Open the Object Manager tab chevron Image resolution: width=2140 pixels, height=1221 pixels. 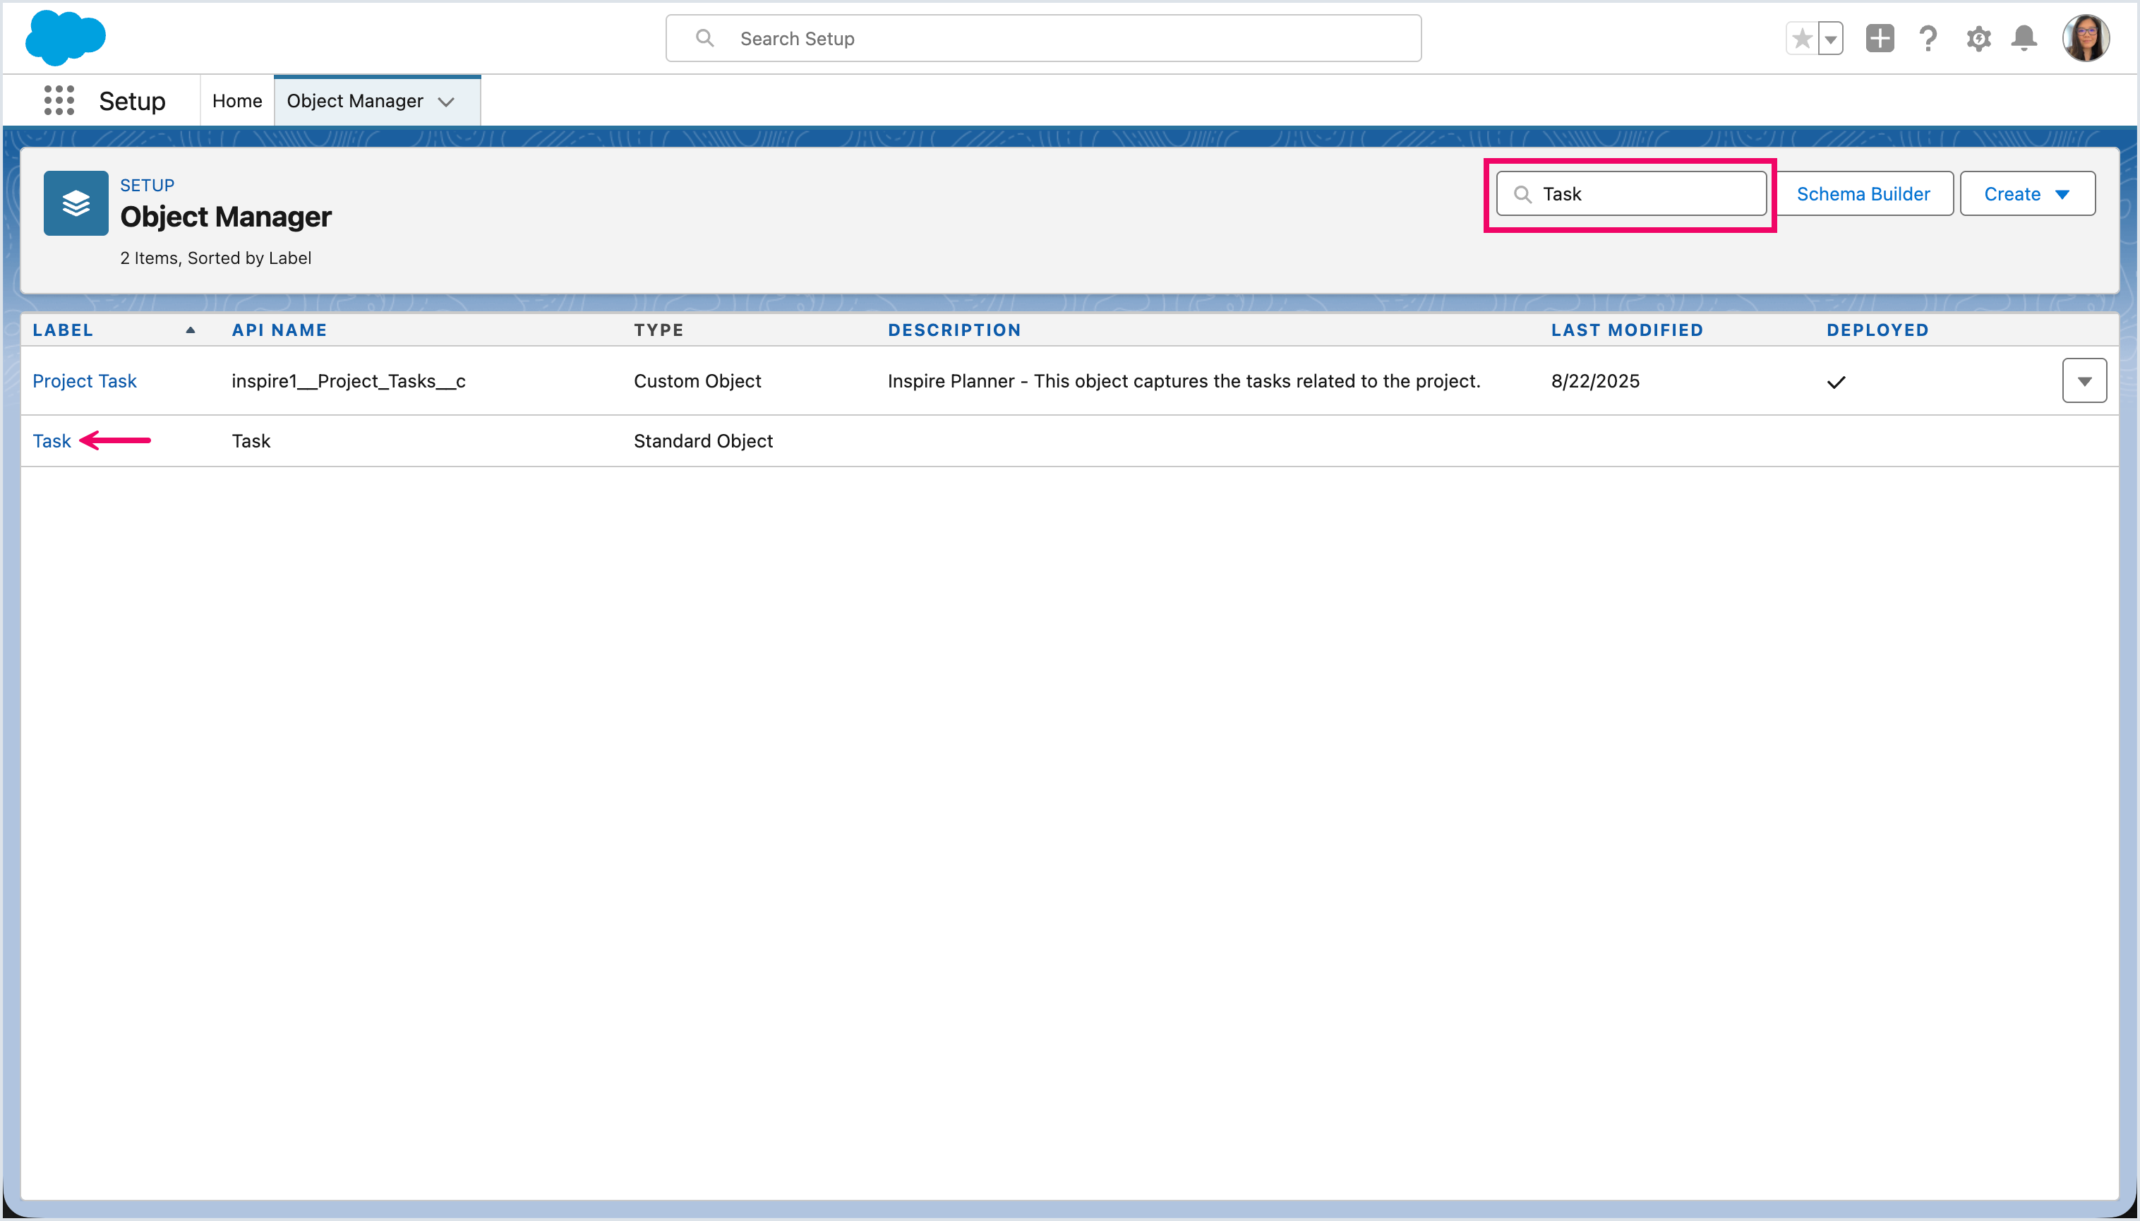tap(446, 102)
